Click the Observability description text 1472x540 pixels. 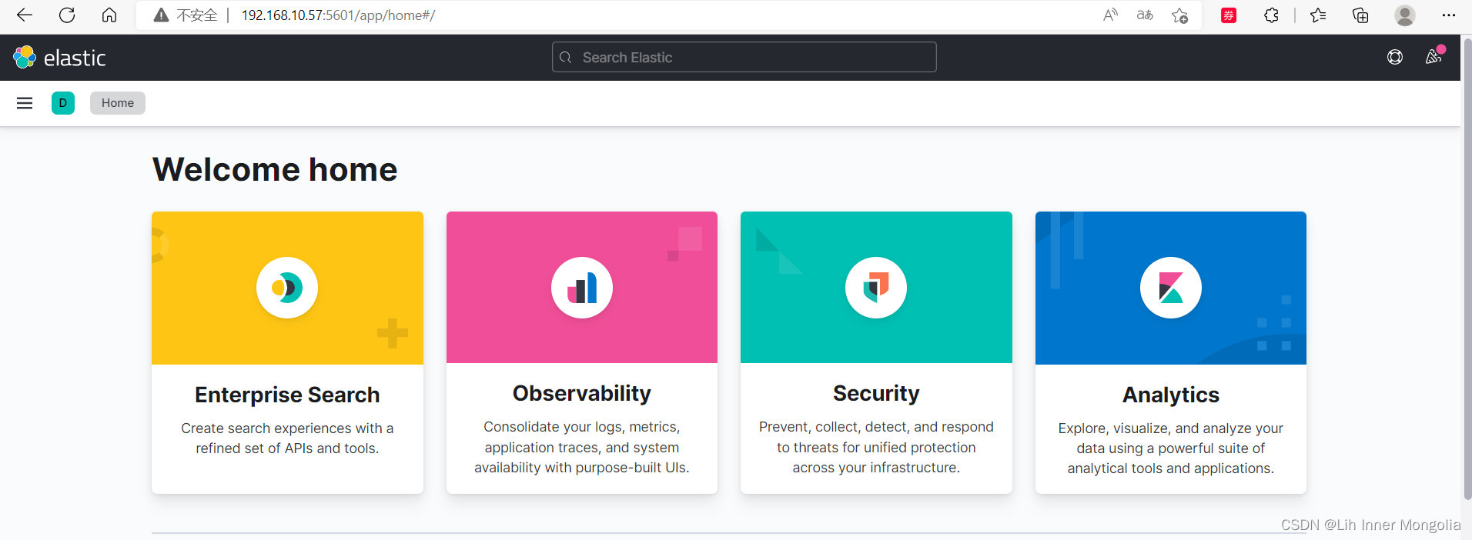pos(582,447)
